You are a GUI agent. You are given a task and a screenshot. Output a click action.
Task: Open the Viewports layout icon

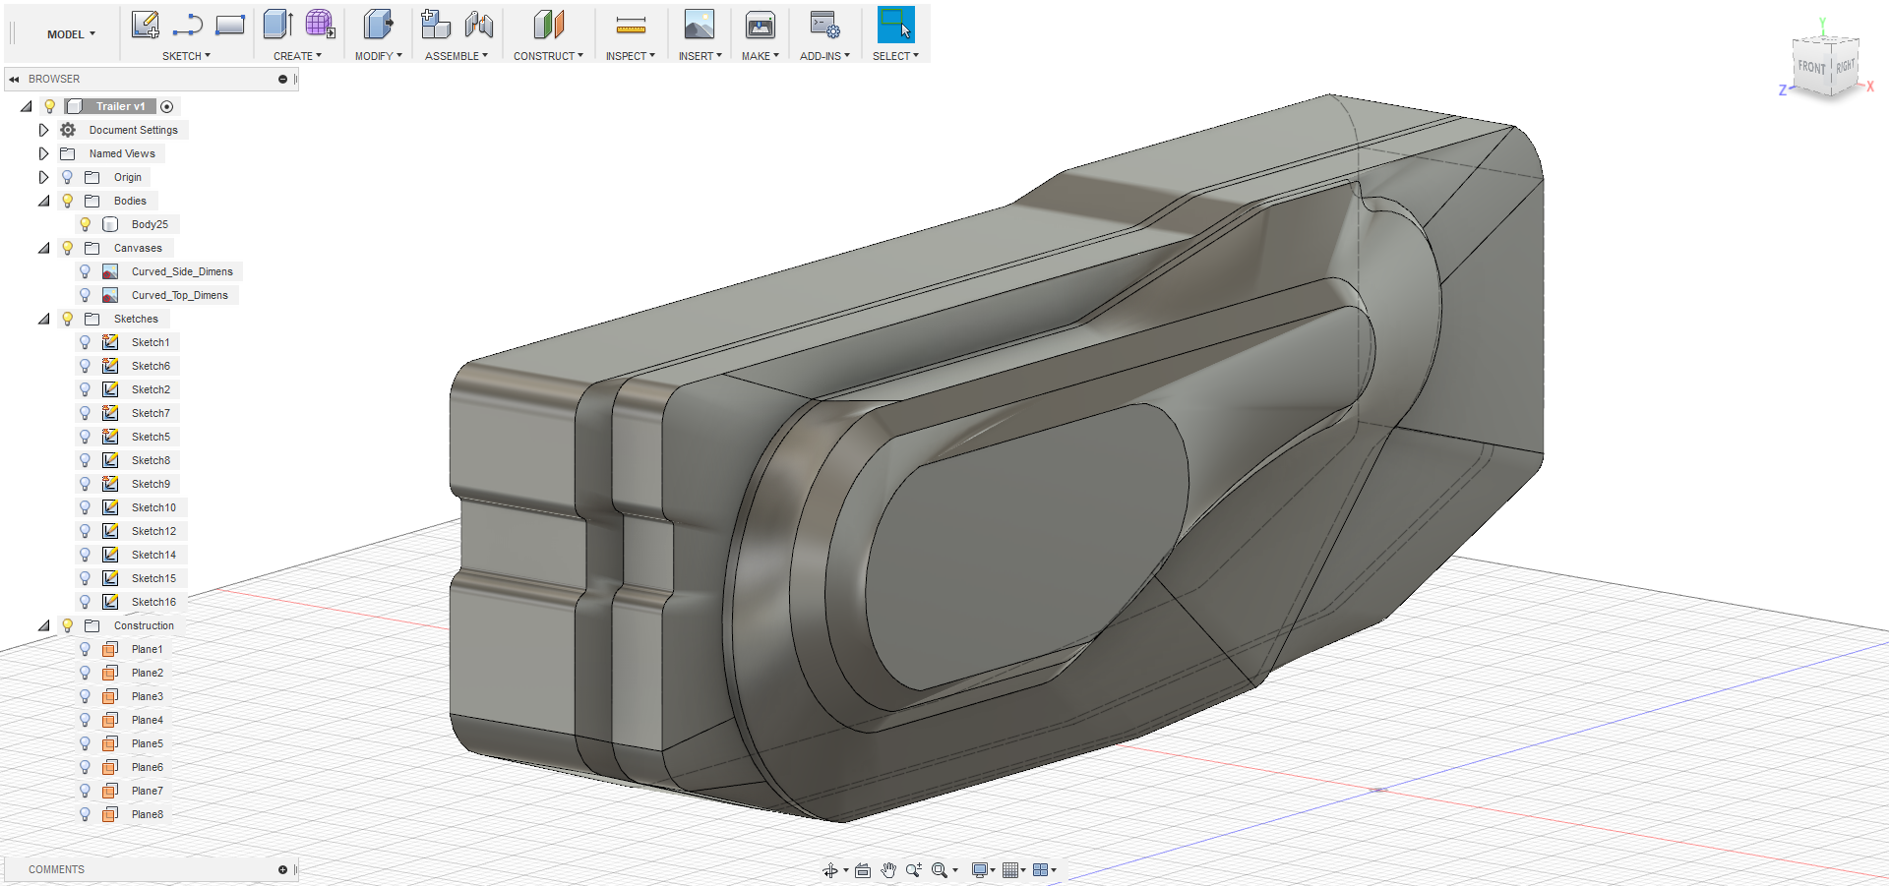(x=1041, y=870)
